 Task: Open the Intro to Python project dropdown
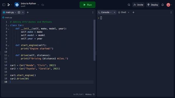(x=38, y=5)
